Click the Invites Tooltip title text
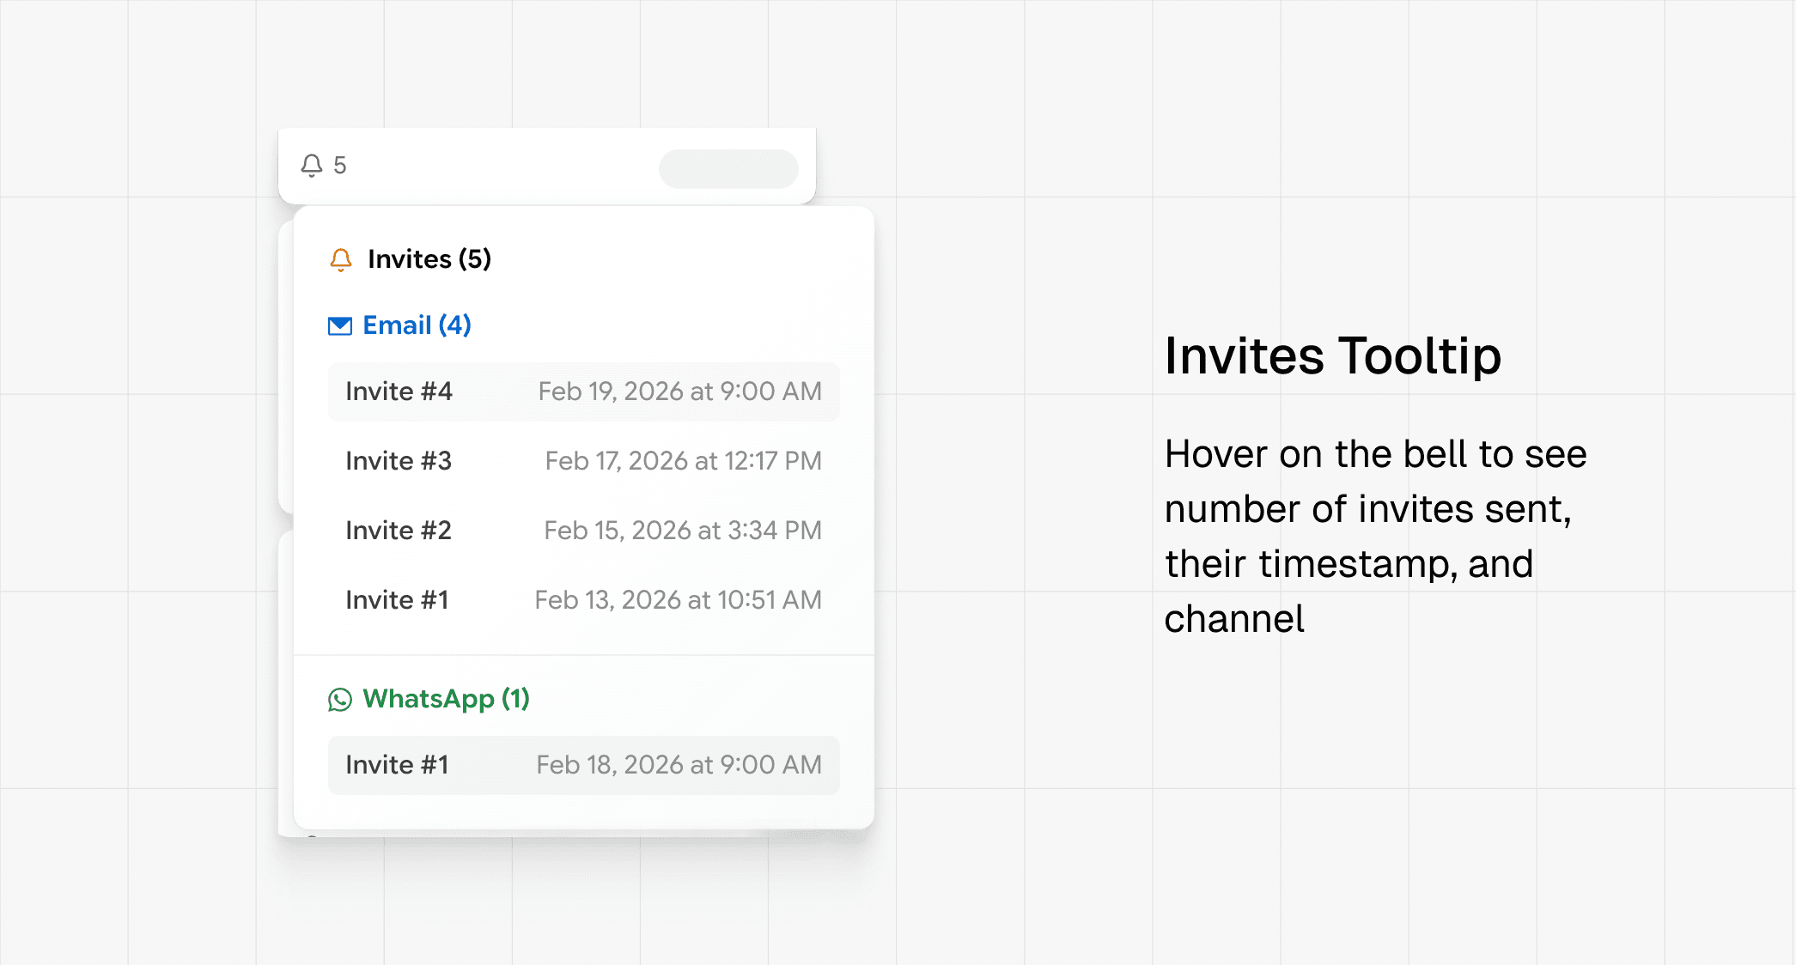Viewport: 1796px width, 965px height. tap(1332, 355)
